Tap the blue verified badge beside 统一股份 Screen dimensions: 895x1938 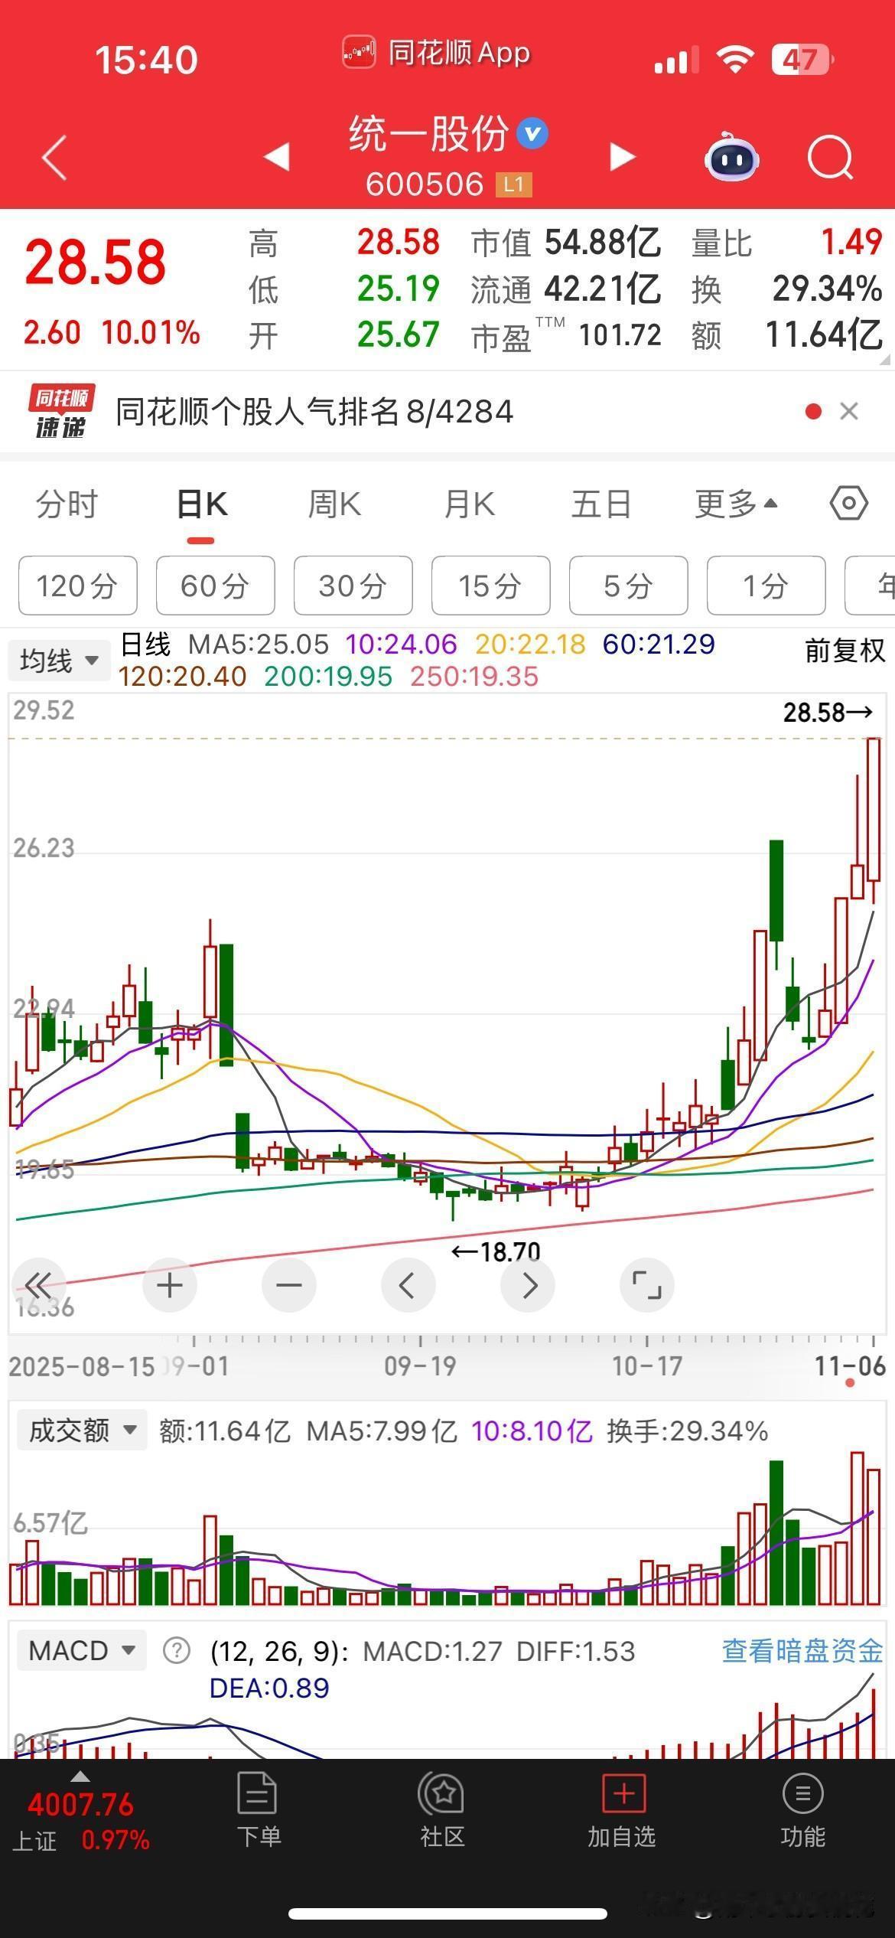click(x=532, y=134)
